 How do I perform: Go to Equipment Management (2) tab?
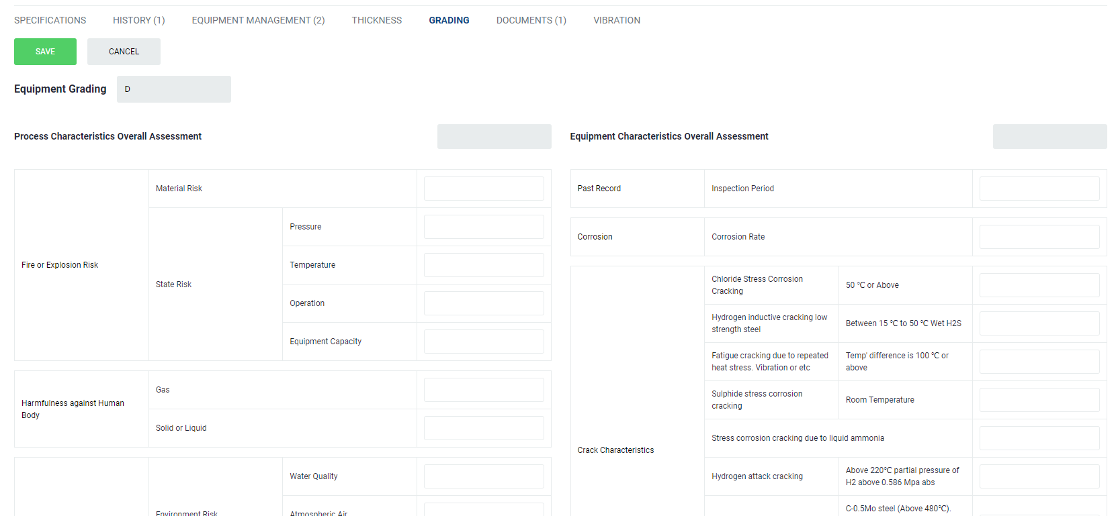coord(258,20)
